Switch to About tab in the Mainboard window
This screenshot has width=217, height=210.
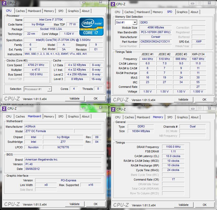click(86, 116)
